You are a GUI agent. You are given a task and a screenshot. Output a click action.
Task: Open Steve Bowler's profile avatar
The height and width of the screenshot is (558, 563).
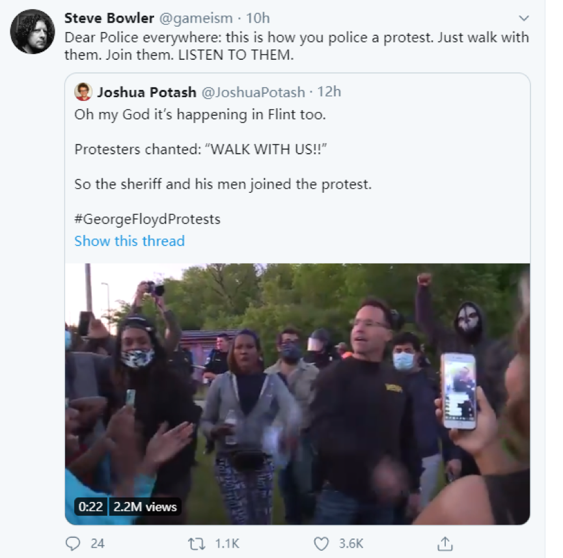[x=33, y=31]
